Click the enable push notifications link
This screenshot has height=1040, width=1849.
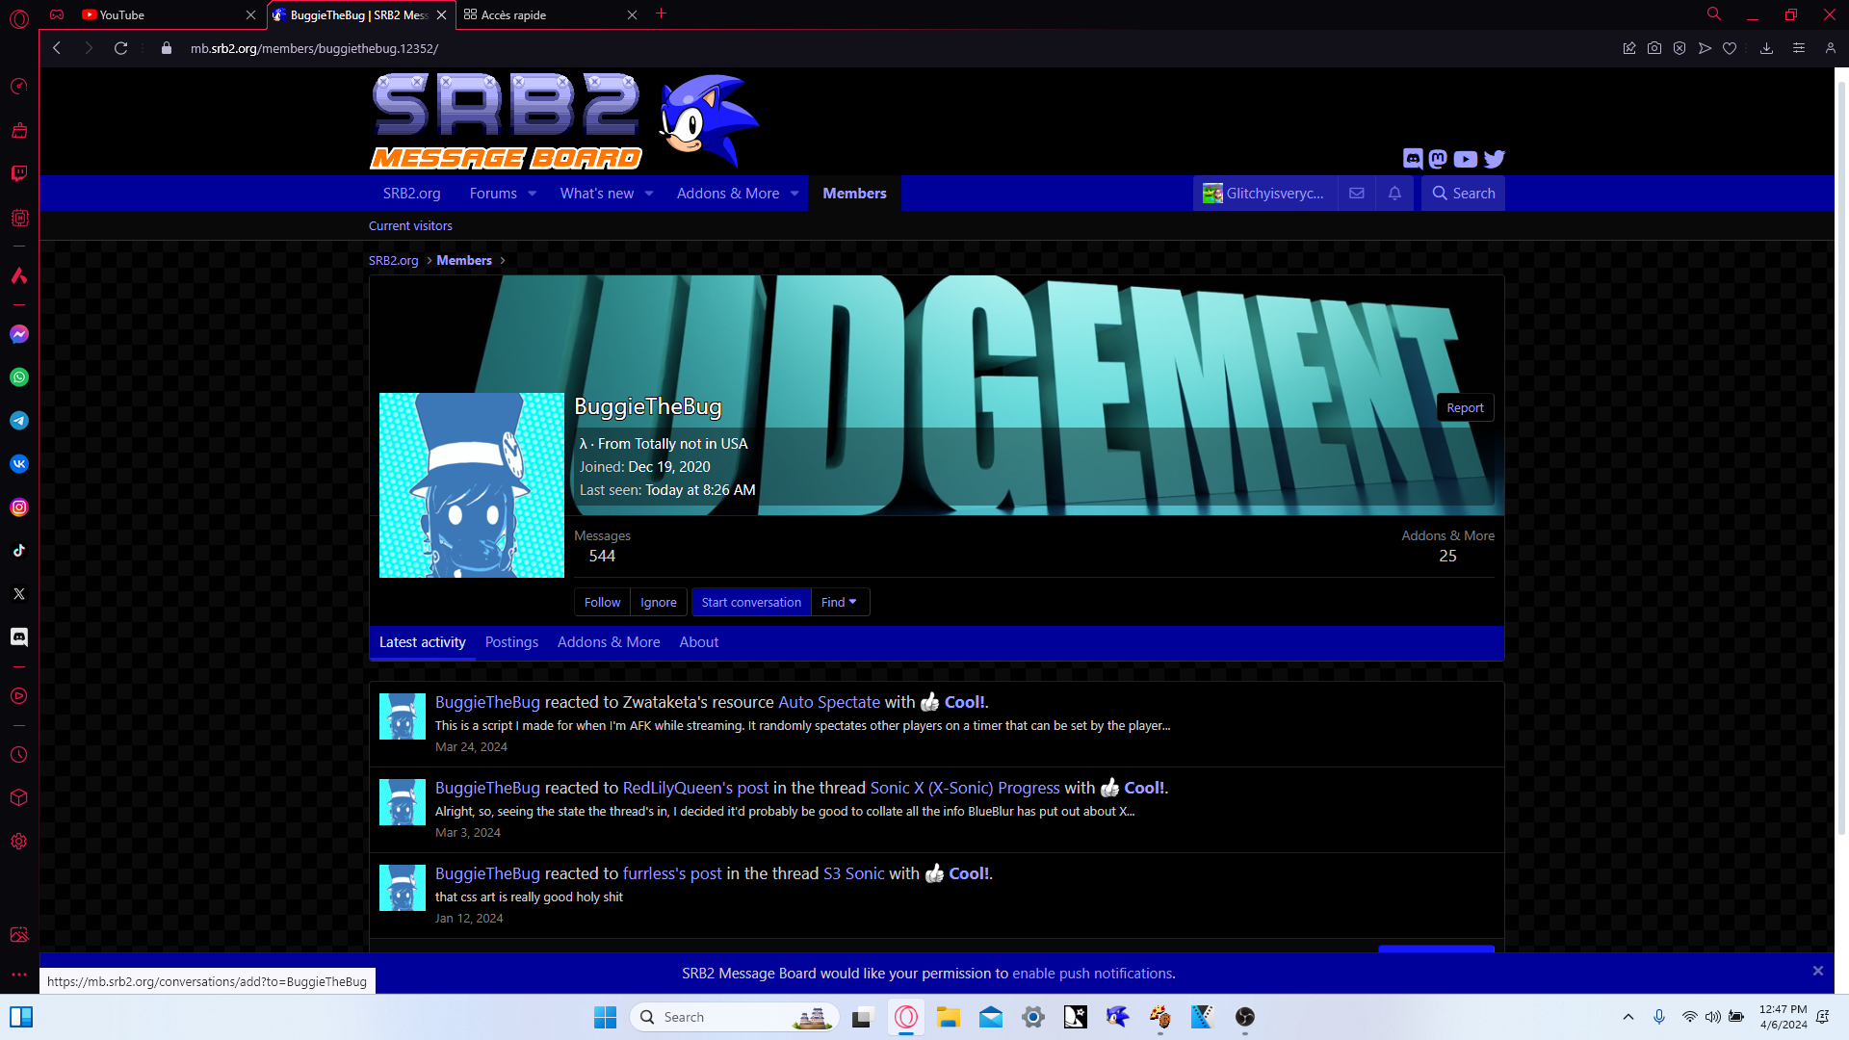1092,974
